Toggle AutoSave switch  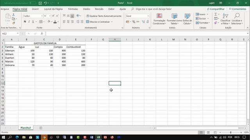(x=32, y=3)
